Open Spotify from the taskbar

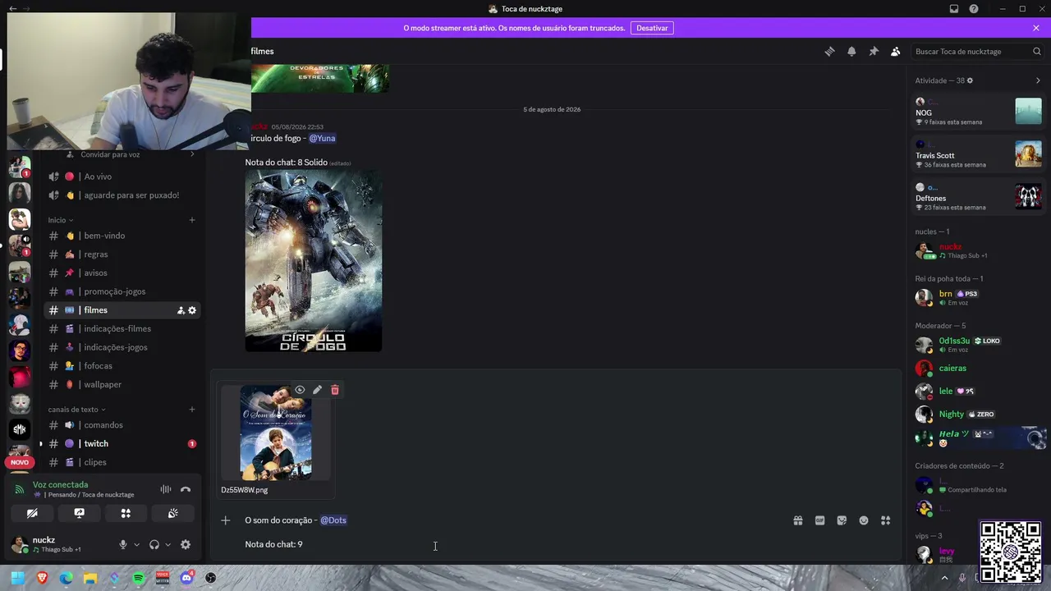coord(139,578)
